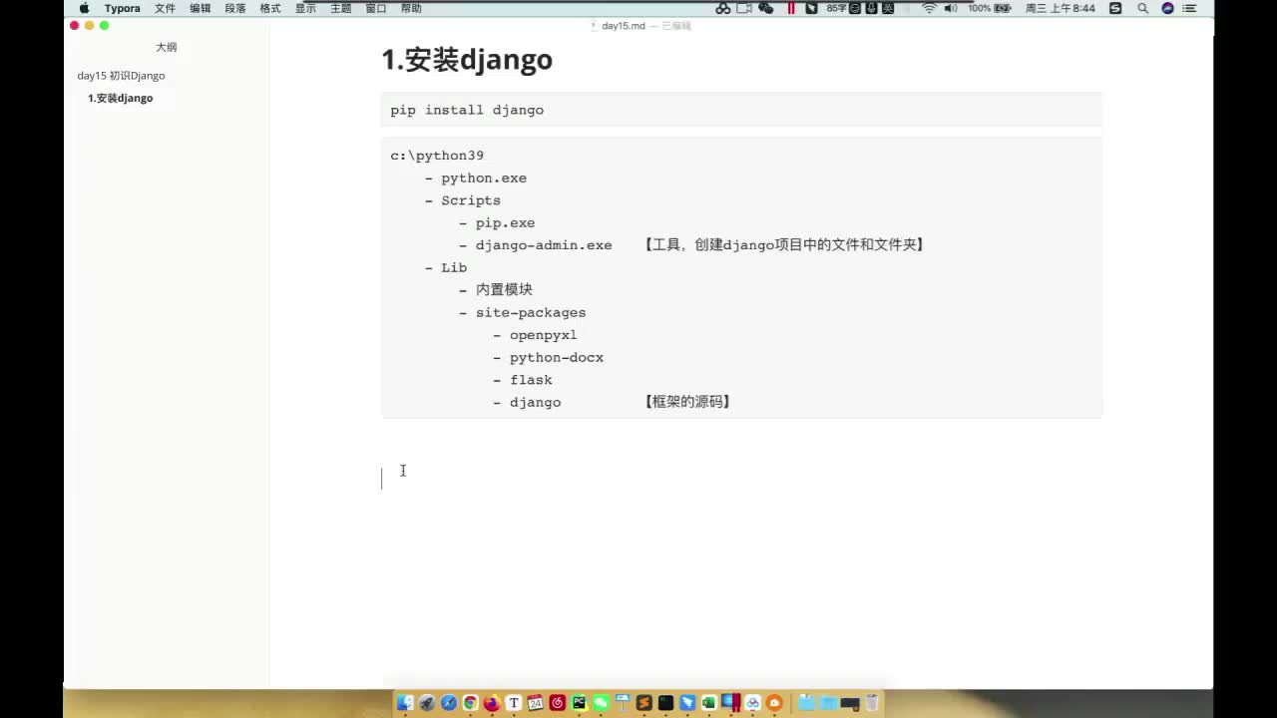Open Baidu Netdisk from the Dock

point(752,703)
